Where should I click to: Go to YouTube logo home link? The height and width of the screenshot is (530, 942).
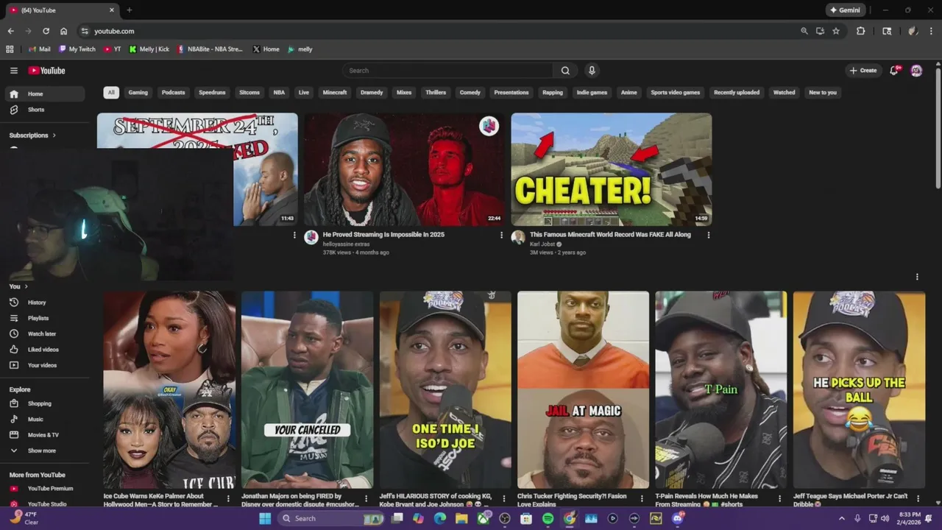[x=47, y=71]
